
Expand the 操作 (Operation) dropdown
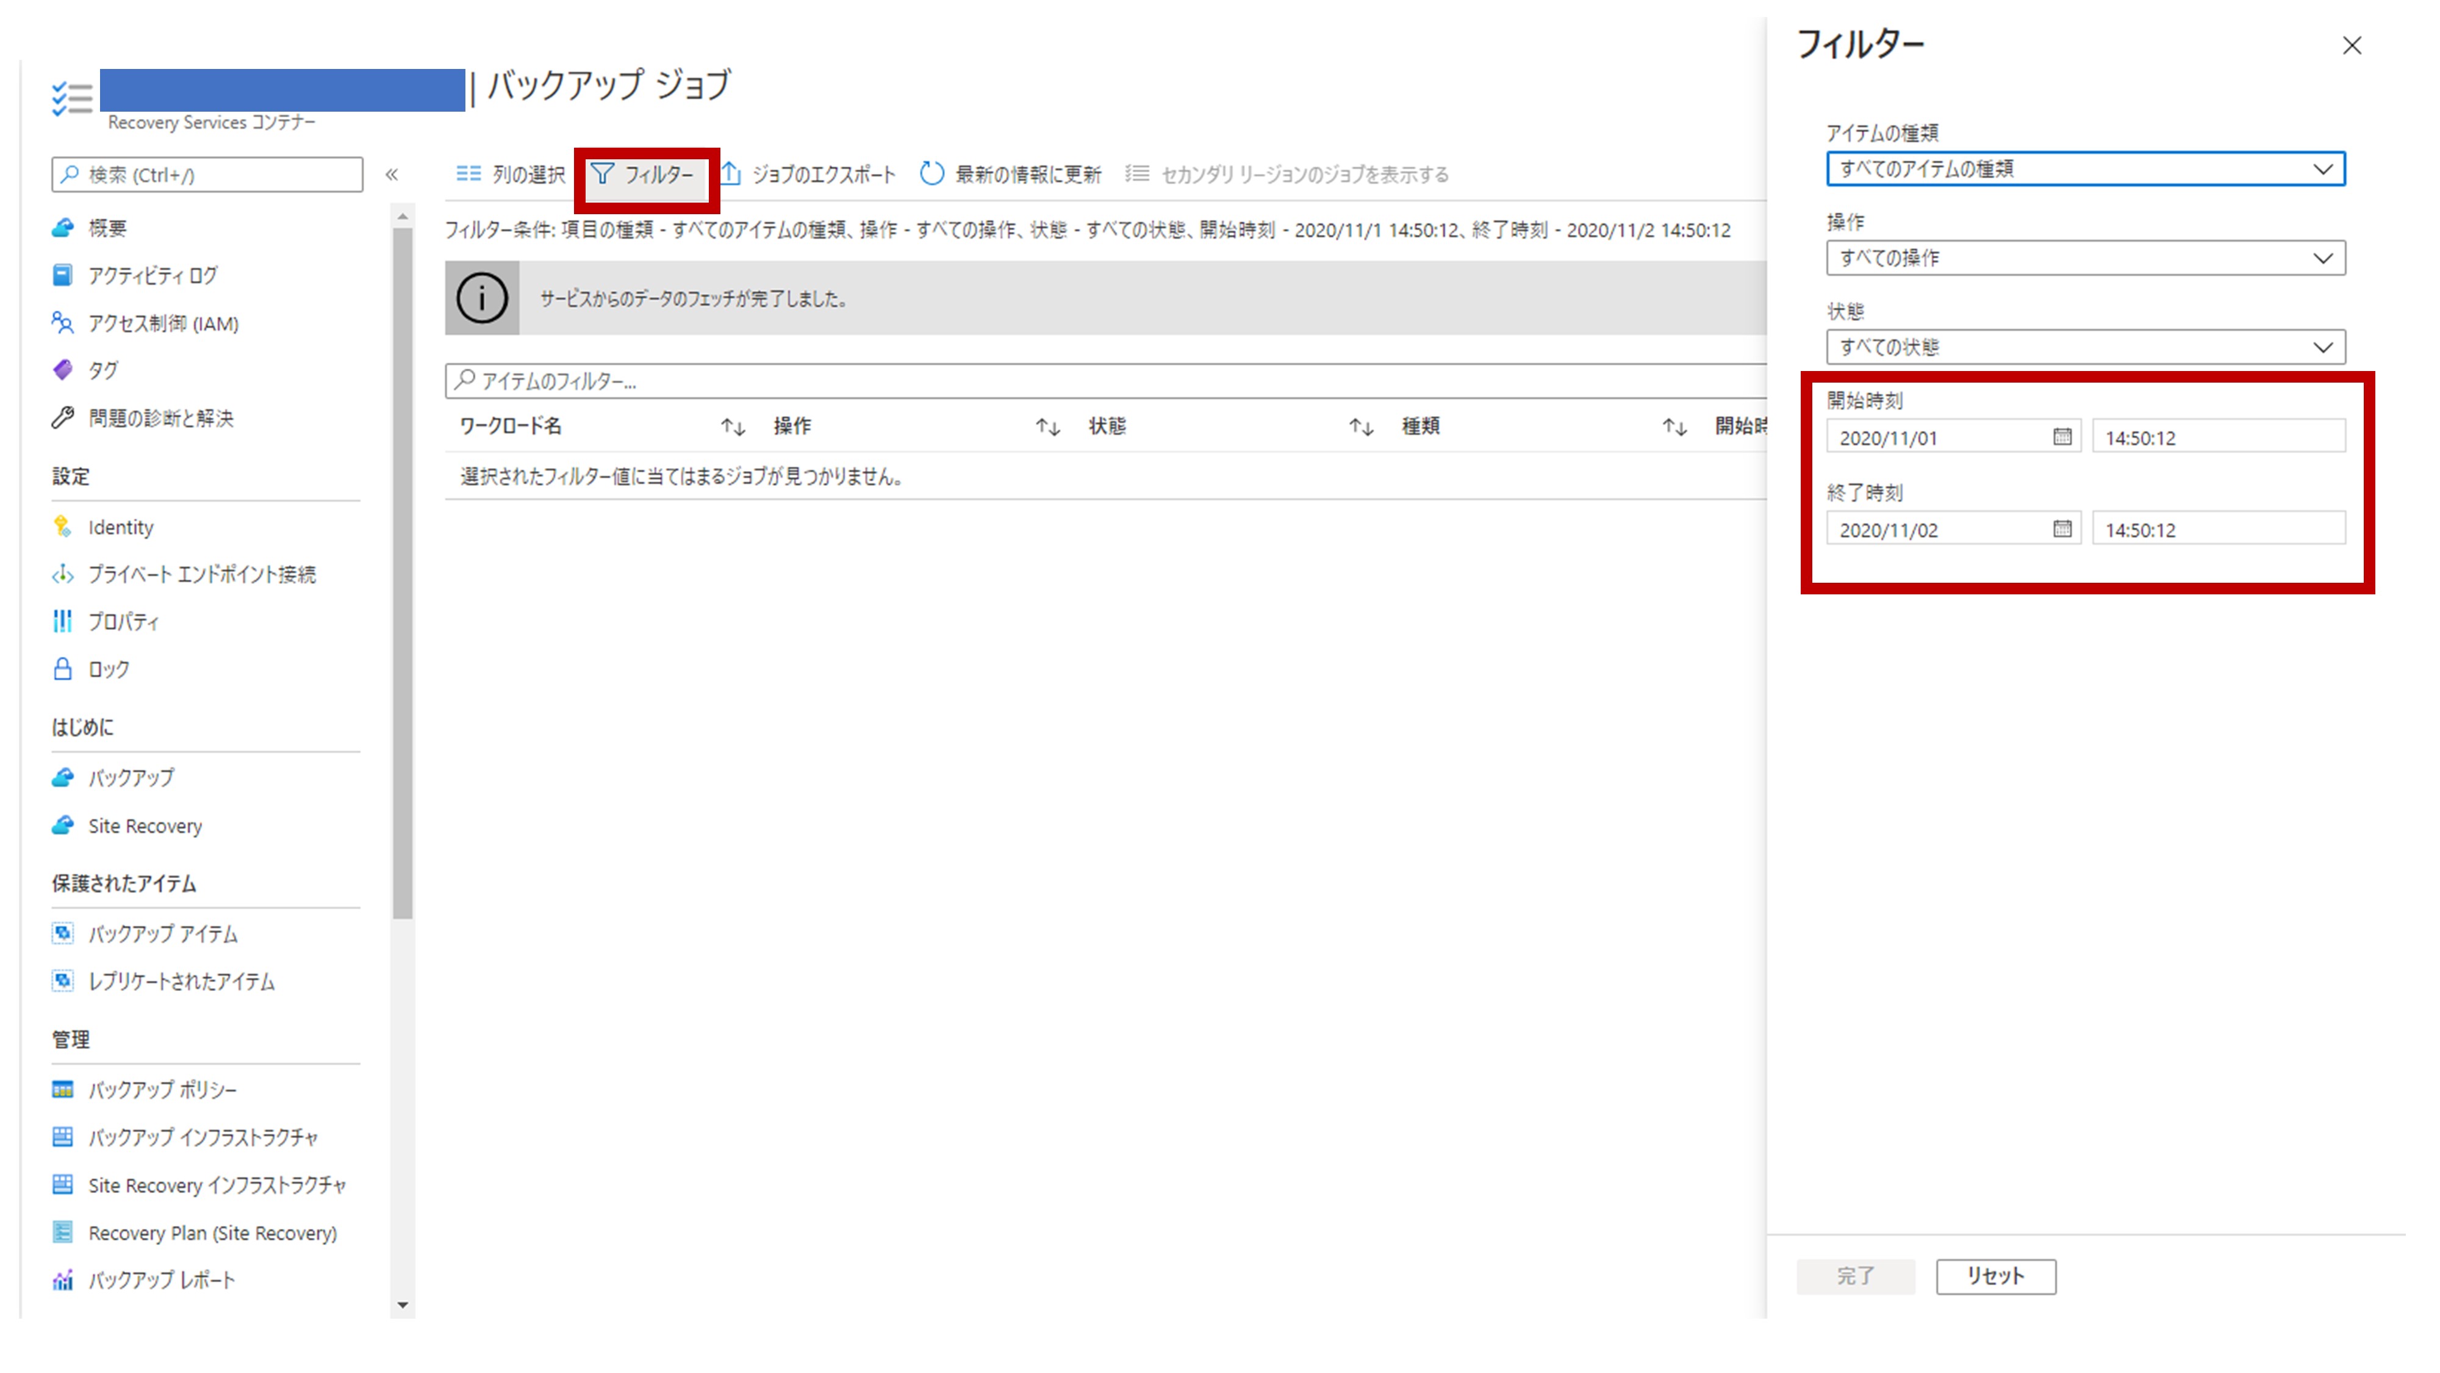point(2083,258)
